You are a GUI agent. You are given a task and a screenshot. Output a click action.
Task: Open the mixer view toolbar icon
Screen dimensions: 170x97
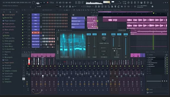point(105,7)
